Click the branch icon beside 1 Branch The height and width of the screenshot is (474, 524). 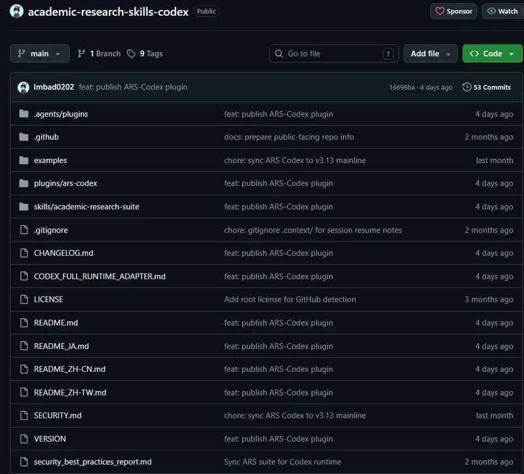(x=81, y=54)
